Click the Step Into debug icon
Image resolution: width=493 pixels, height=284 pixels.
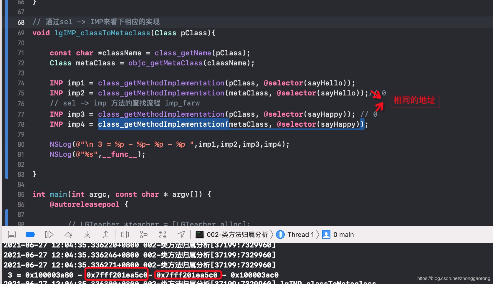pyautogui.click(x=87, y=235)
